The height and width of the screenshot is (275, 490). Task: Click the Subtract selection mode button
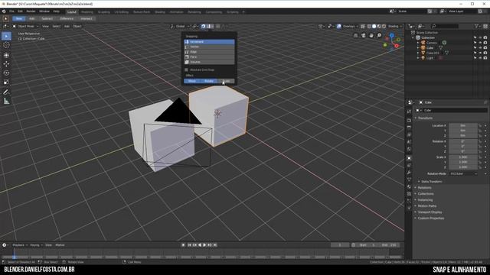47,18
